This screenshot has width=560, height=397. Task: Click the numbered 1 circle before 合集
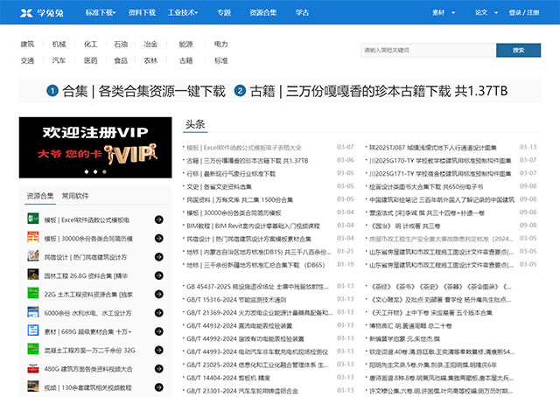(x=52, y=90)
